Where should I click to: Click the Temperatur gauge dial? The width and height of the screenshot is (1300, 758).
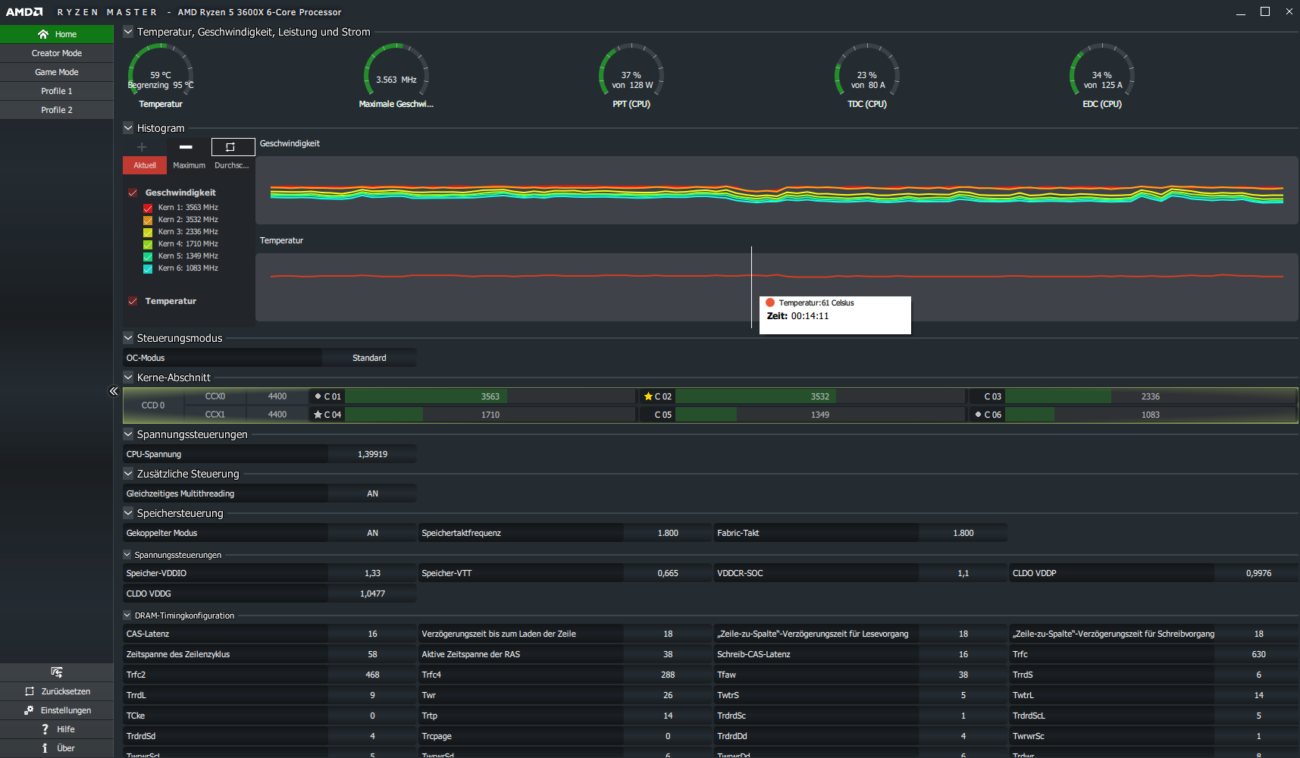point(161,70)
